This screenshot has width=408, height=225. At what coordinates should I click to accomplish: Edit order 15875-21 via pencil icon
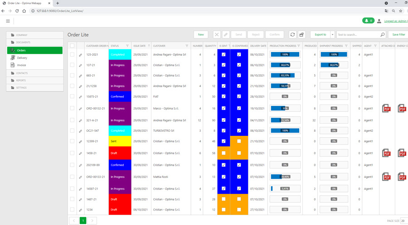[x=80, y=96]
